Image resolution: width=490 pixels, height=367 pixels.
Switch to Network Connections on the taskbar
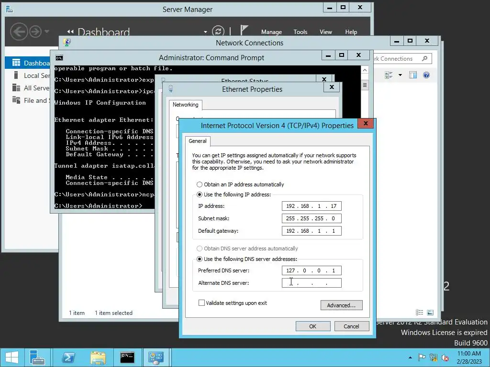[x=156, y=357]
